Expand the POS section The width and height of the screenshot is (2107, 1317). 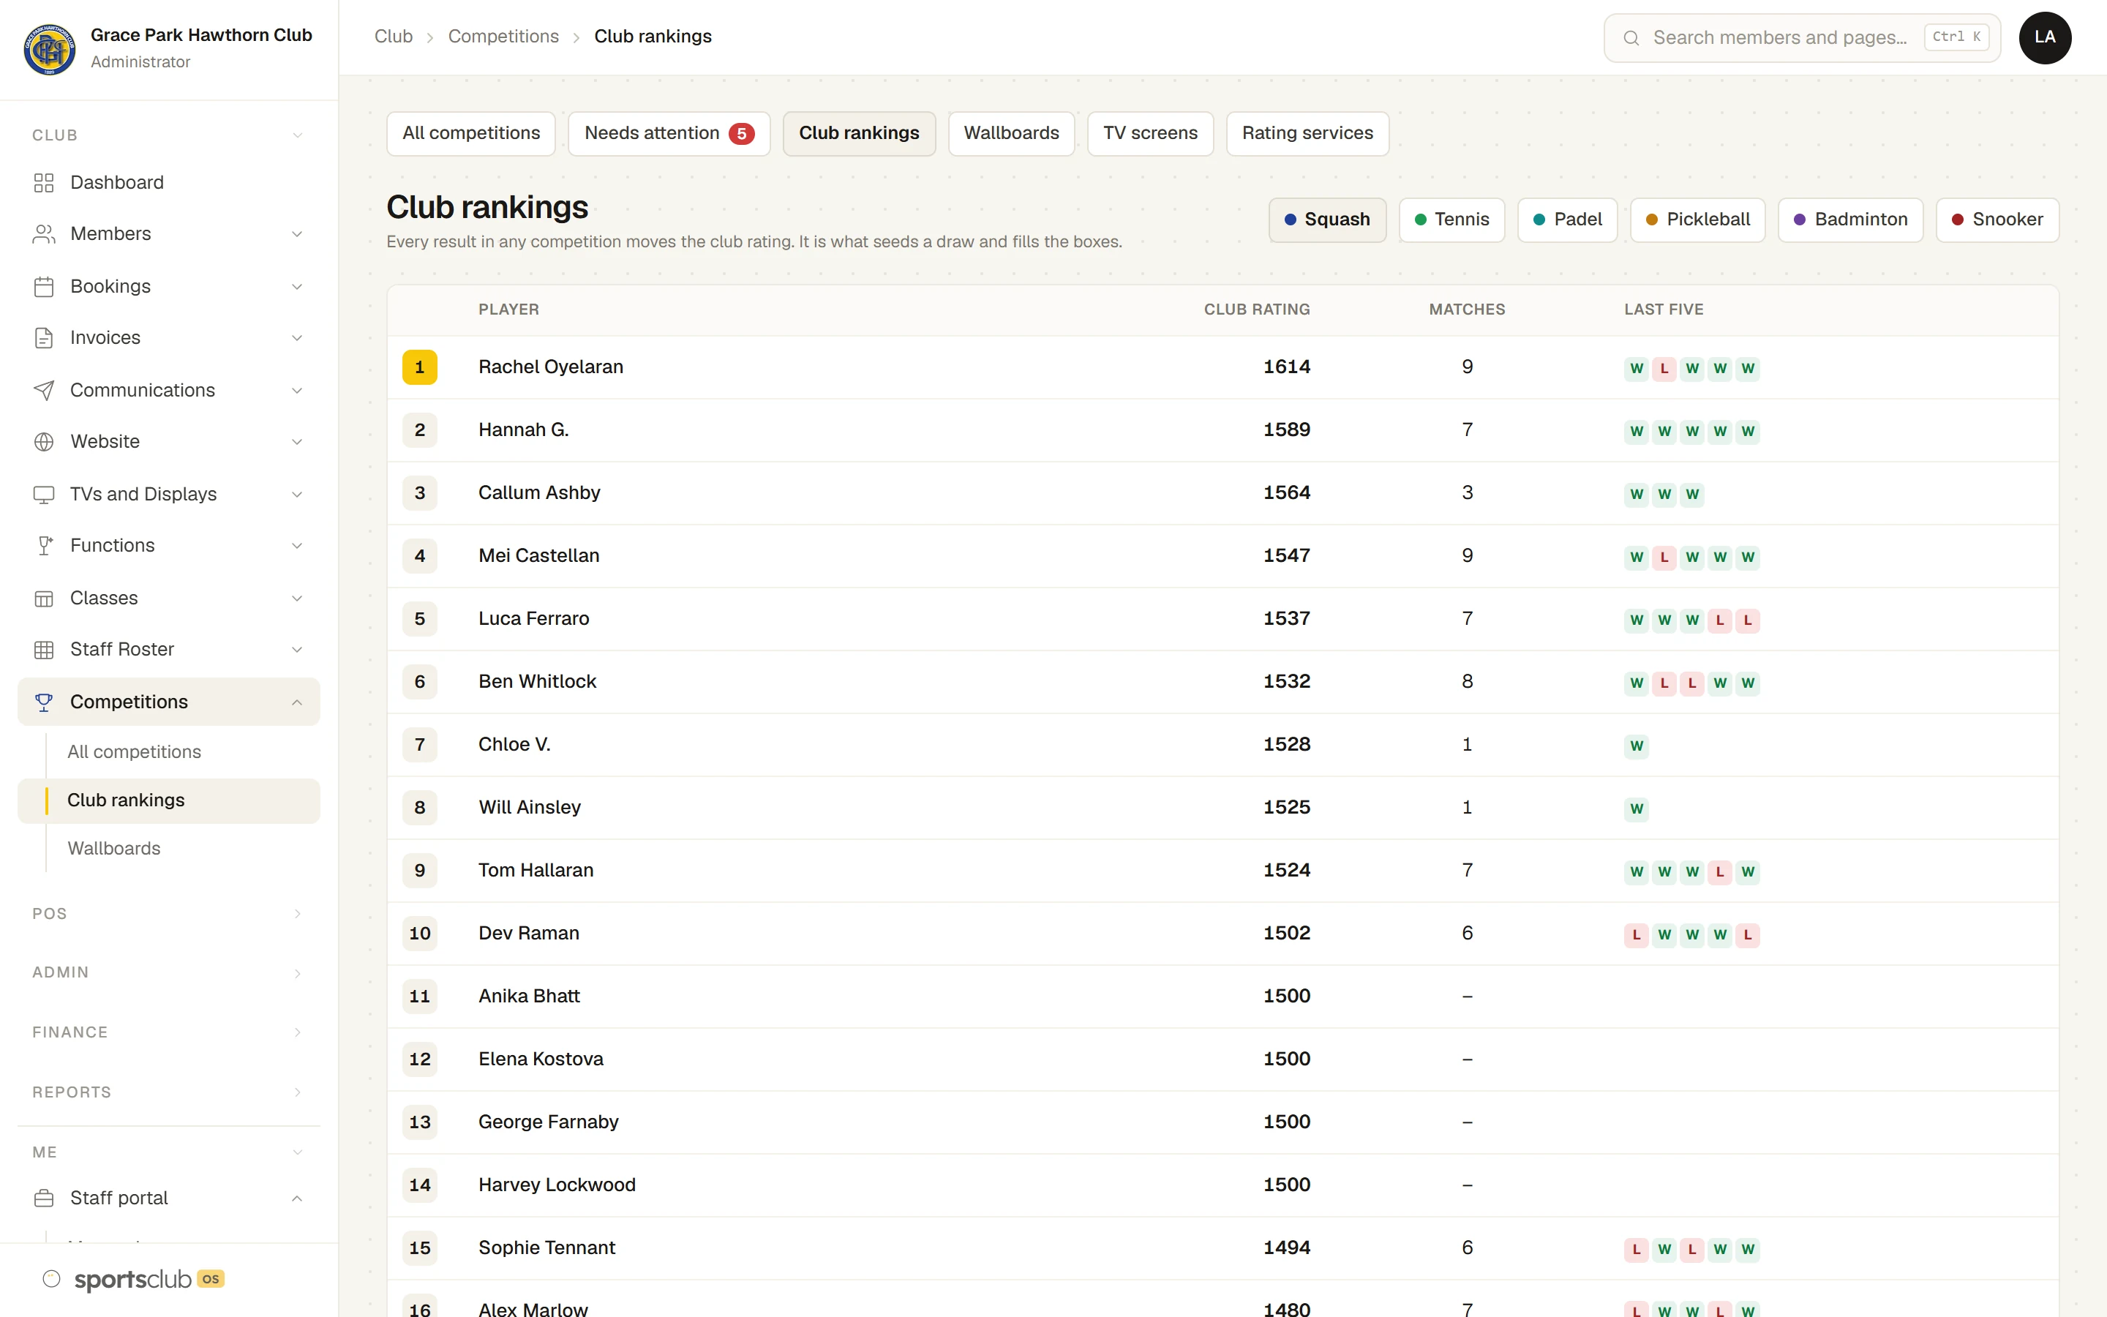pos(168,914)
